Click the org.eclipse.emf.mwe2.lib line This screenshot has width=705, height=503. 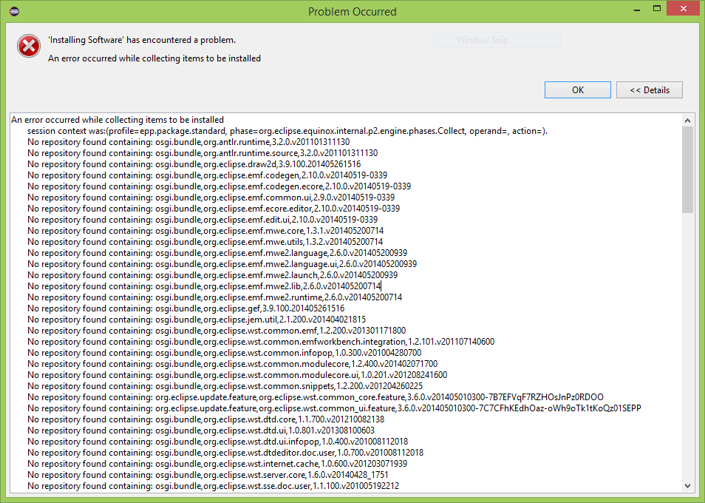[x=204, y=286]
